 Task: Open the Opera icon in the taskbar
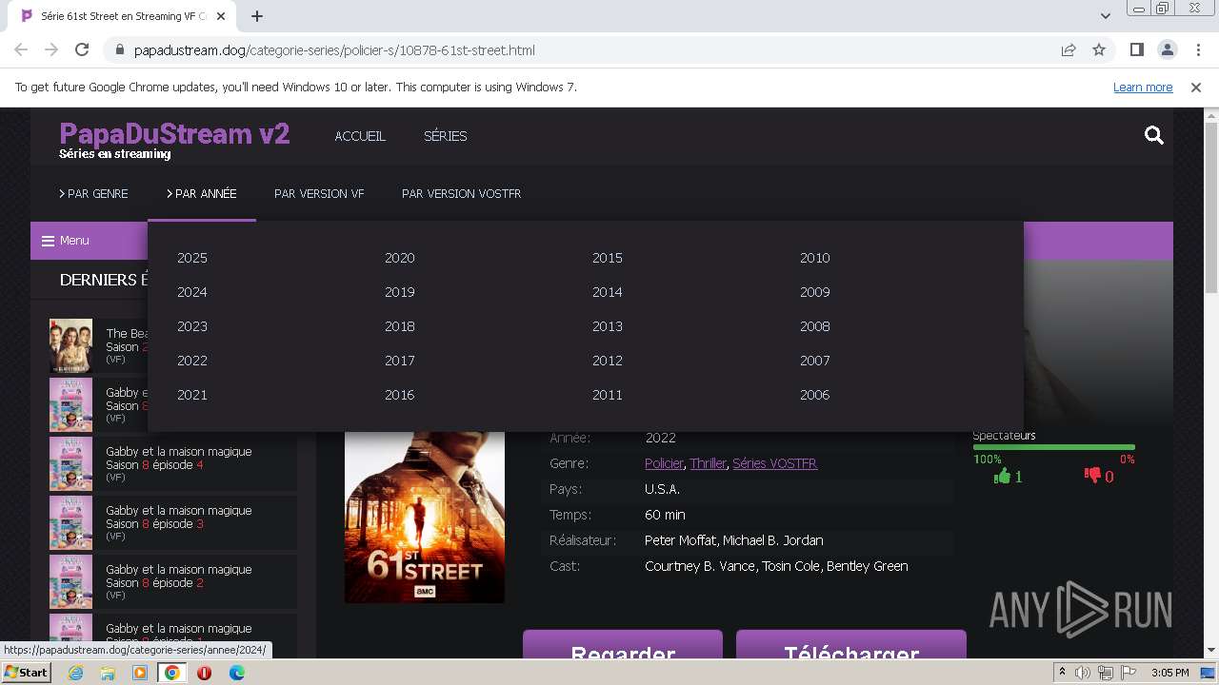coord(204,673)
